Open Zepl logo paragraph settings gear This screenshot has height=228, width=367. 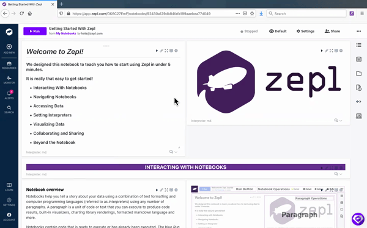pyautogui.click(x=341, y=51)
